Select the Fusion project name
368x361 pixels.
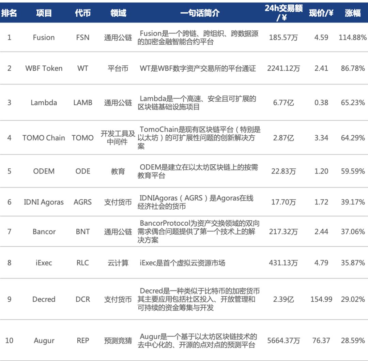tap(44, 37)
